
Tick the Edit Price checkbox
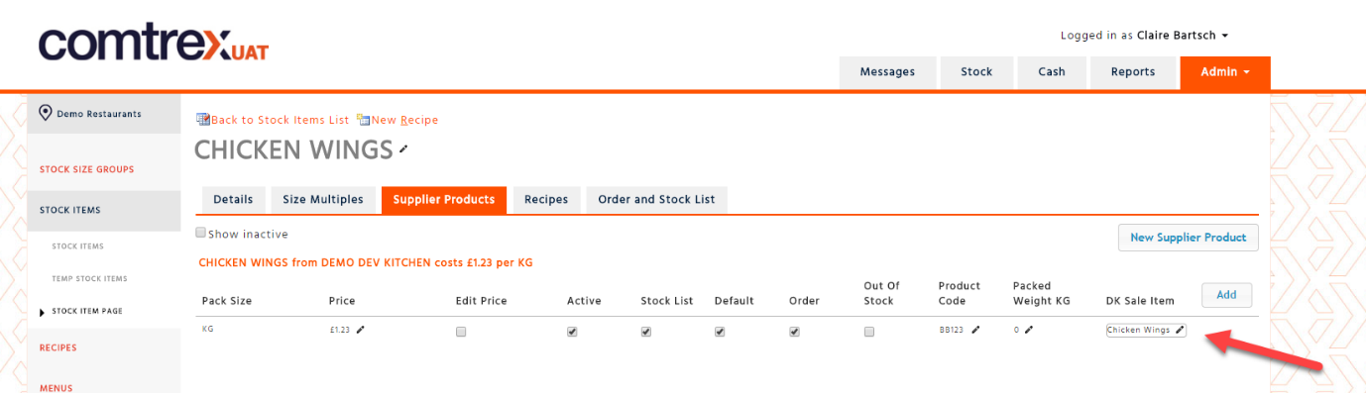pos(461,332)
